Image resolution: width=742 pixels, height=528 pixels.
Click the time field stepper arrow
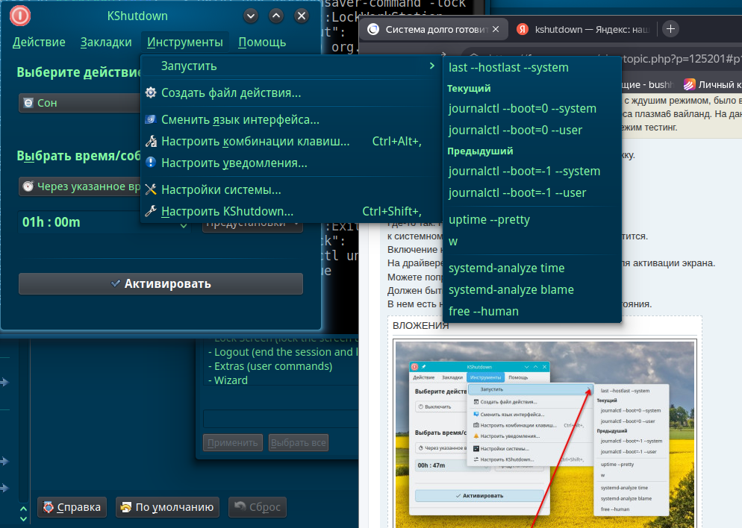[x=184, y=226]
